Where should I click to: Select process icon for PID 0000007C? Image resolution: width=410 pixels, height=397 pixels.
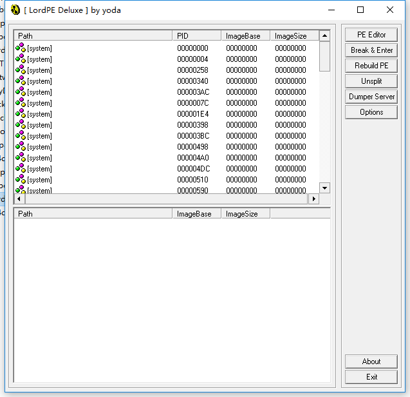coord(21,103)
